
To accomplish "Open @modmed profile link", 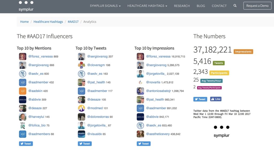I will [95, 108].
